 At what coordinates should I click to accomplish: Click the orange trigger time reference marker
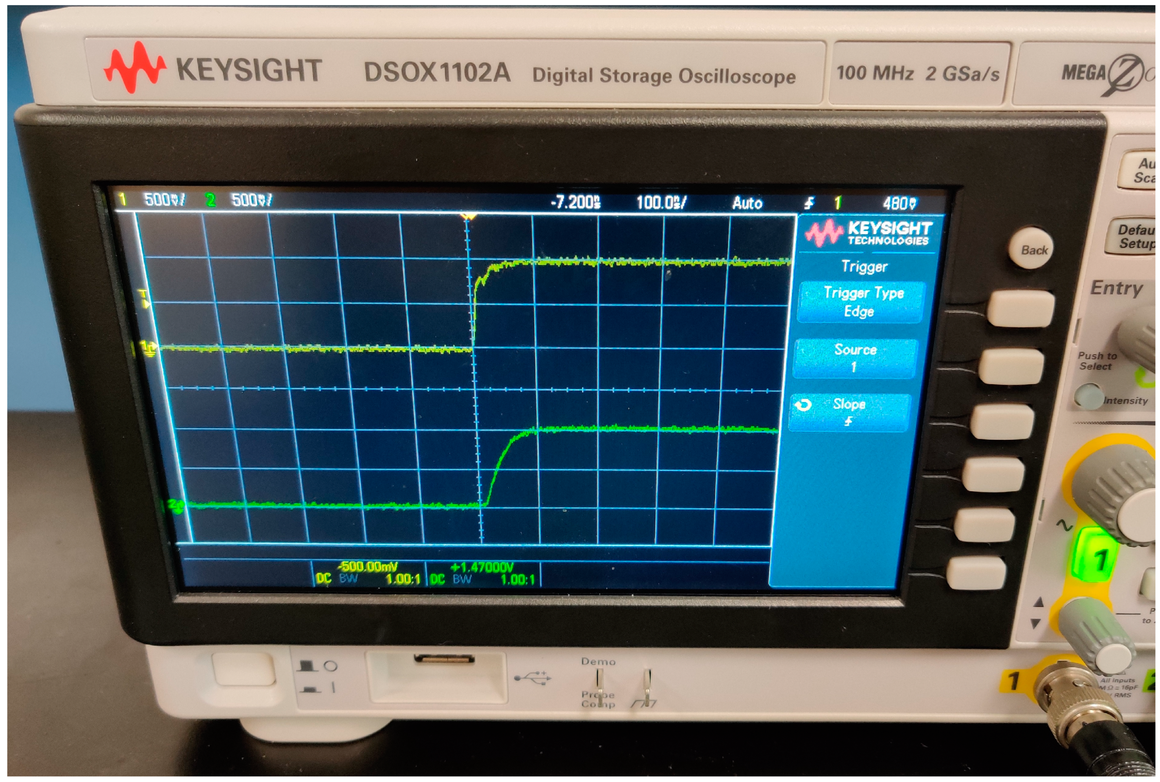click(468, 217)
